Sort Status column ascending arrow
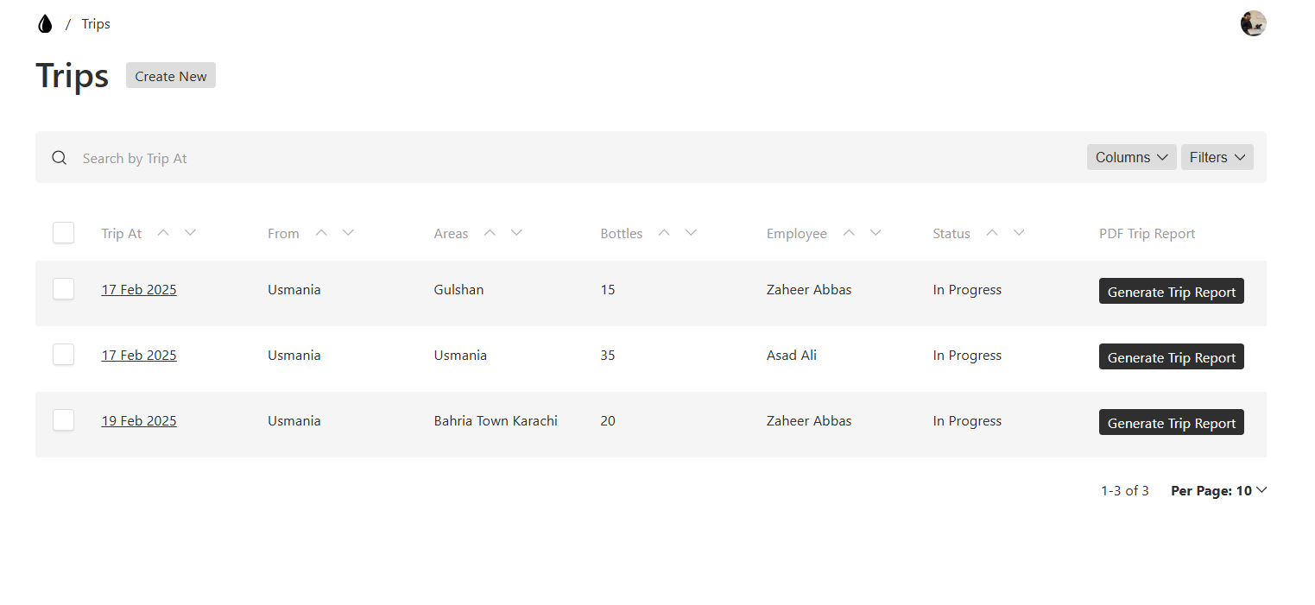Screen dimensions: 1315x605 coord(992,232)
